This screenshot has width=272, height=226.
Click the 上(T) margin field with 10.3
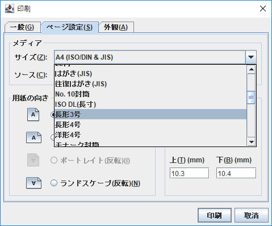[x=189, y=173]
